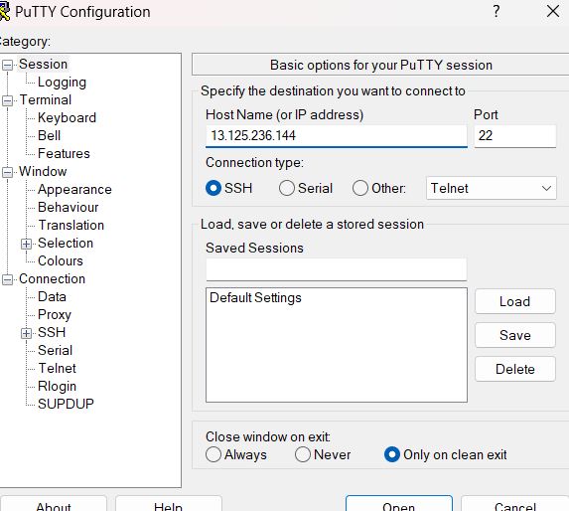Open the Selection settings category

[66, 243]
